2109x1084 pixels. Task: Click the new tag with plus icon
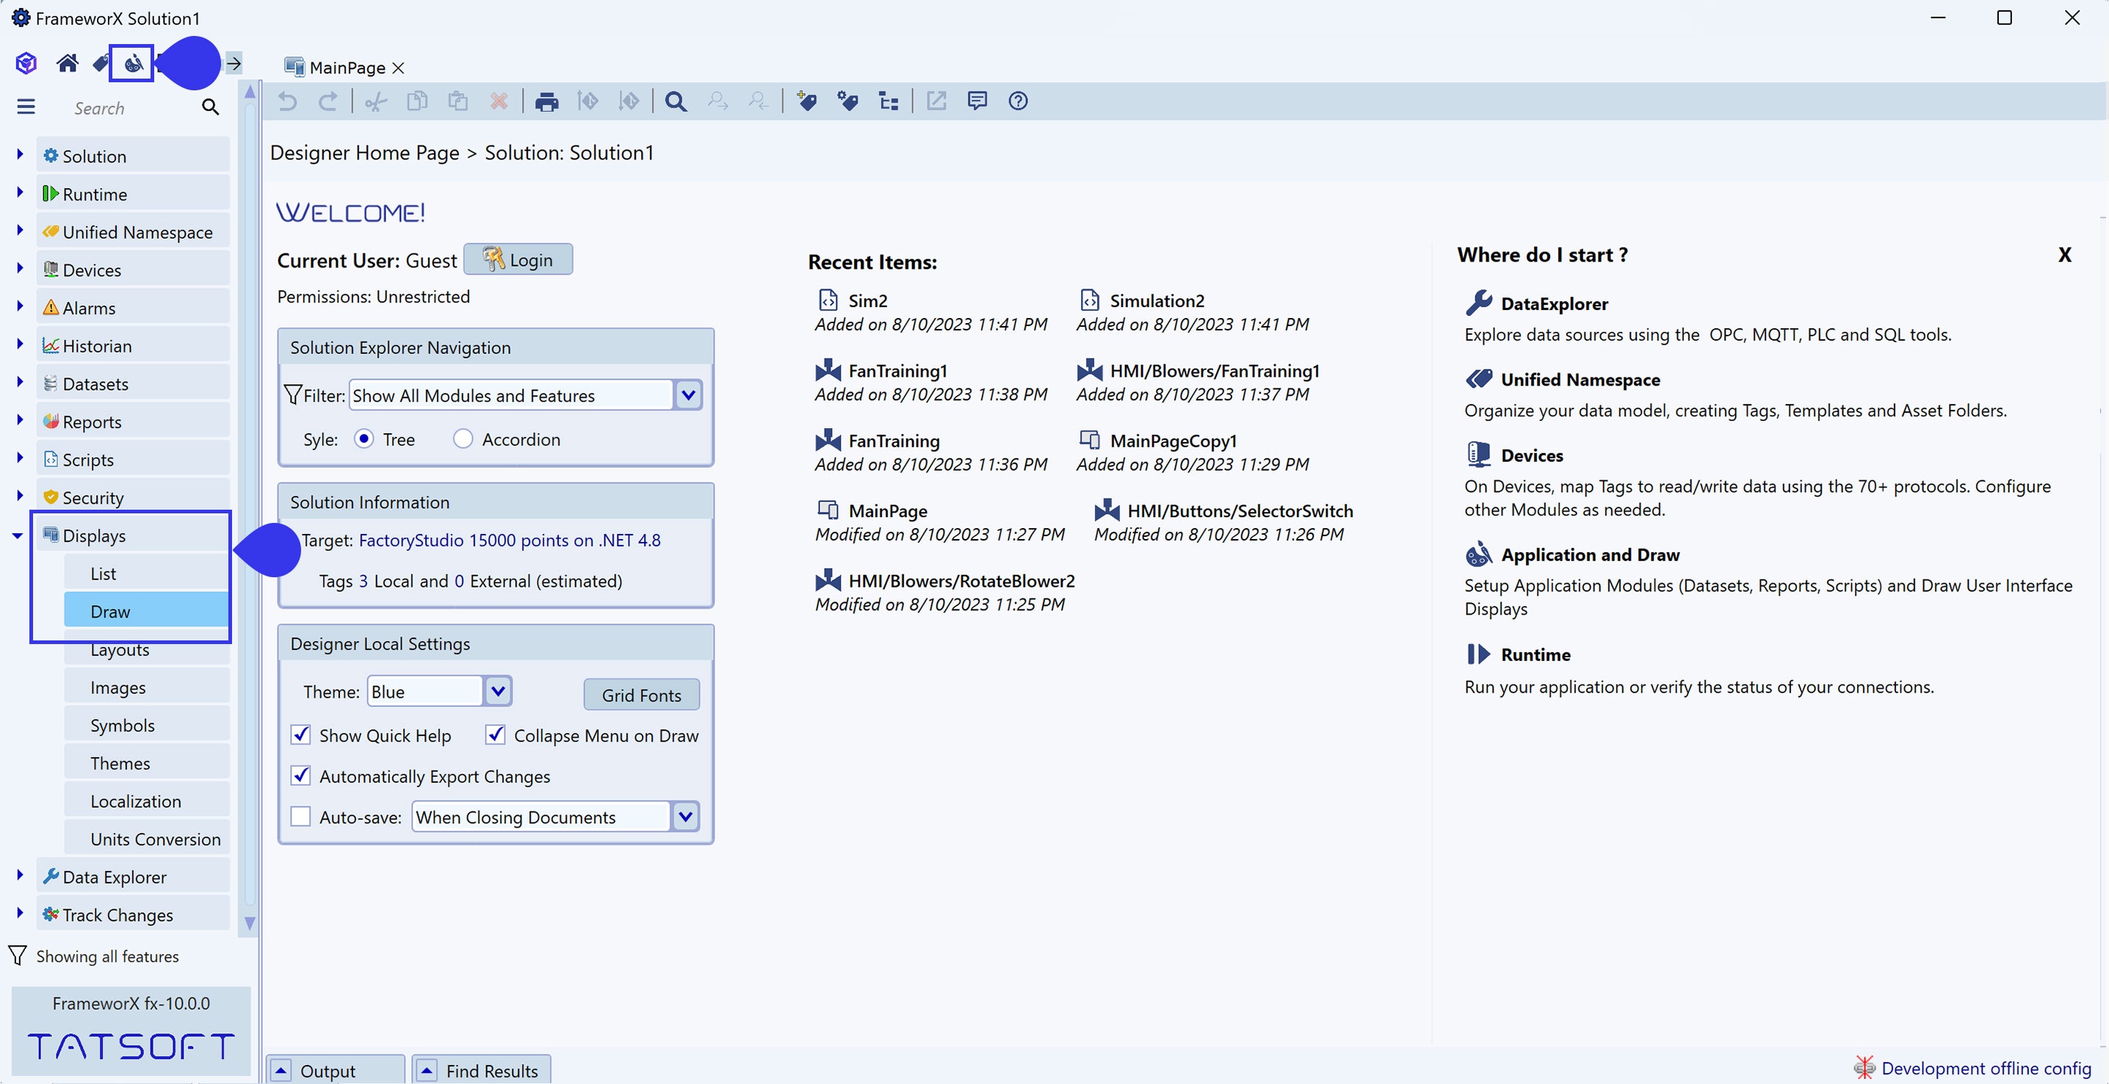pos(806,101)
